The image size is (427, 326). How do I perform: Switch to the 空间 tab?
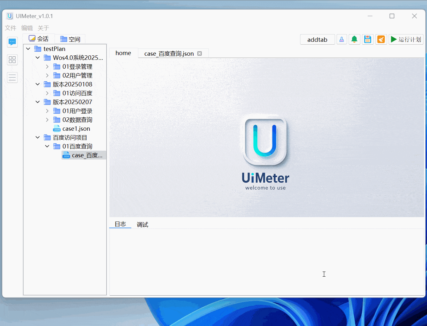pos(70,39)
